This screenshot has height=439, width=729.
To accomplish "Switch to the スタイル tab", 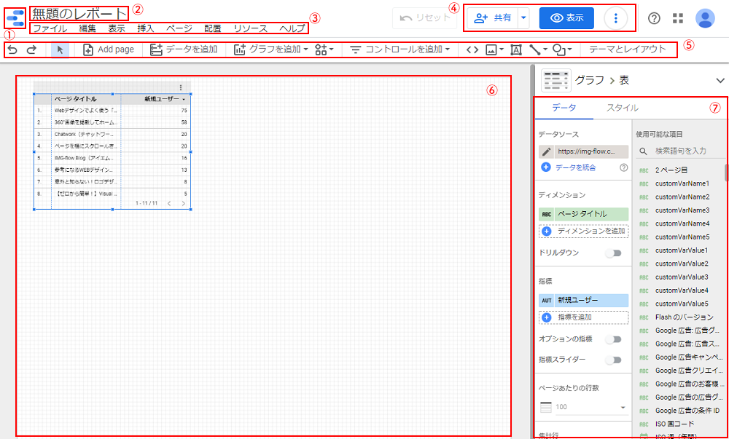I will 623,108.
